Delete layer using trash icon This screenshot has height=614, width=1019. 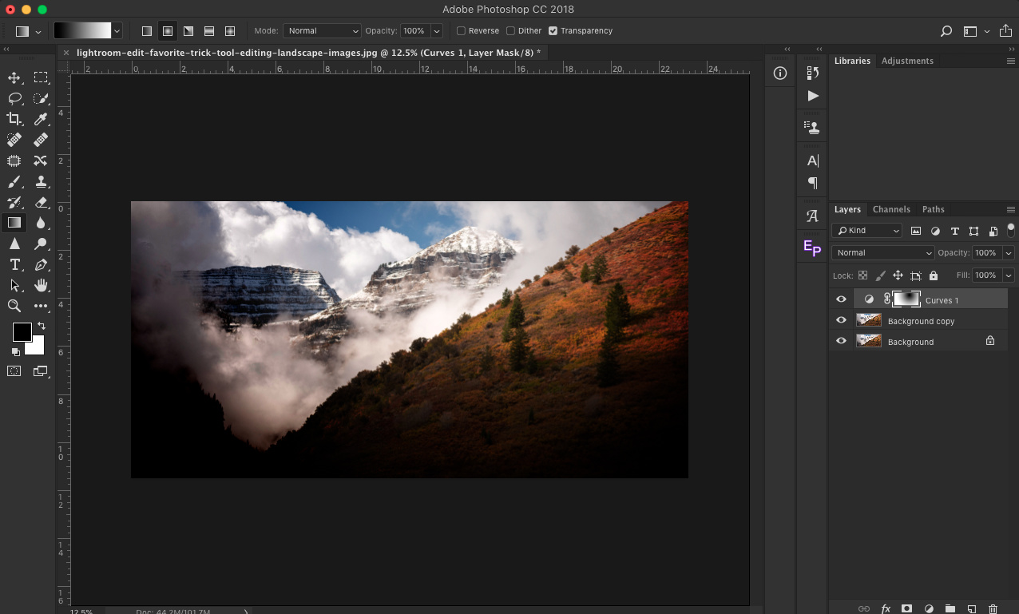click(993, 608)
